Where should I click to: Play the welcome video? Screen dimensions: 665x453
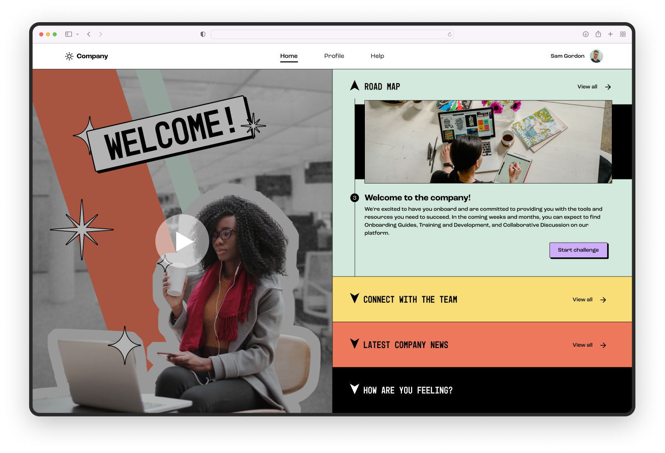tap(182, 241)
